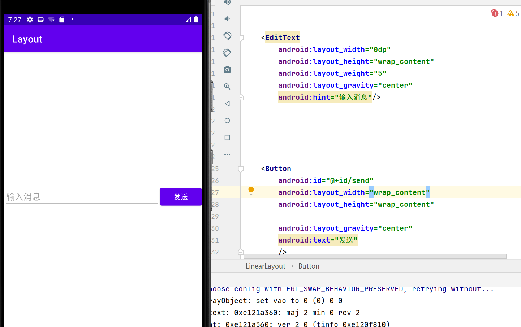Click the log line containing "set vao to 0"
Image resolution: width=521 pixels, height=327 pixels.
(x=276, y=301)
